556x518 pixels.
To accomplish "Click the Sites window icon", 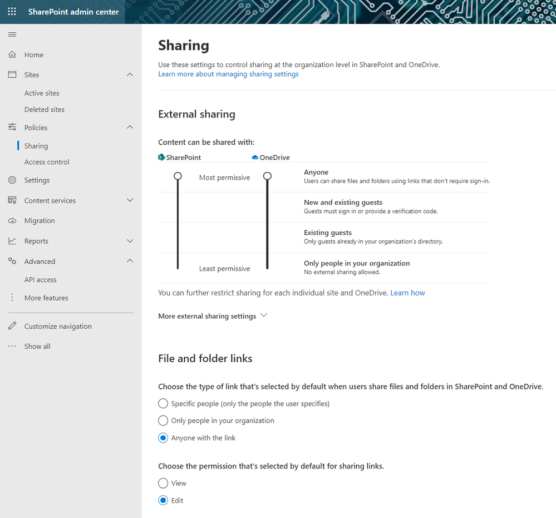I will [x=12, y=75].
